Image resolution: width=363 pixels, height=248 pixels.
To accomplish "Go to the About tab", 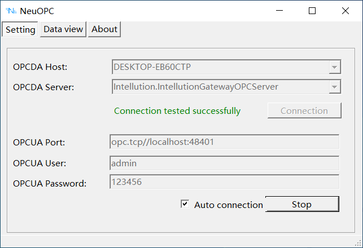I will [x=104, y=29].
